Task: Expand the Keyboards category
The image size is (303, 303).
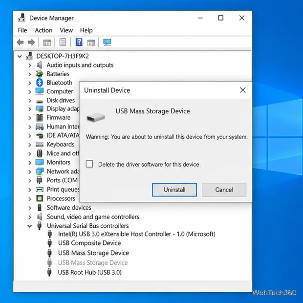Action: [x=30, y=145]
